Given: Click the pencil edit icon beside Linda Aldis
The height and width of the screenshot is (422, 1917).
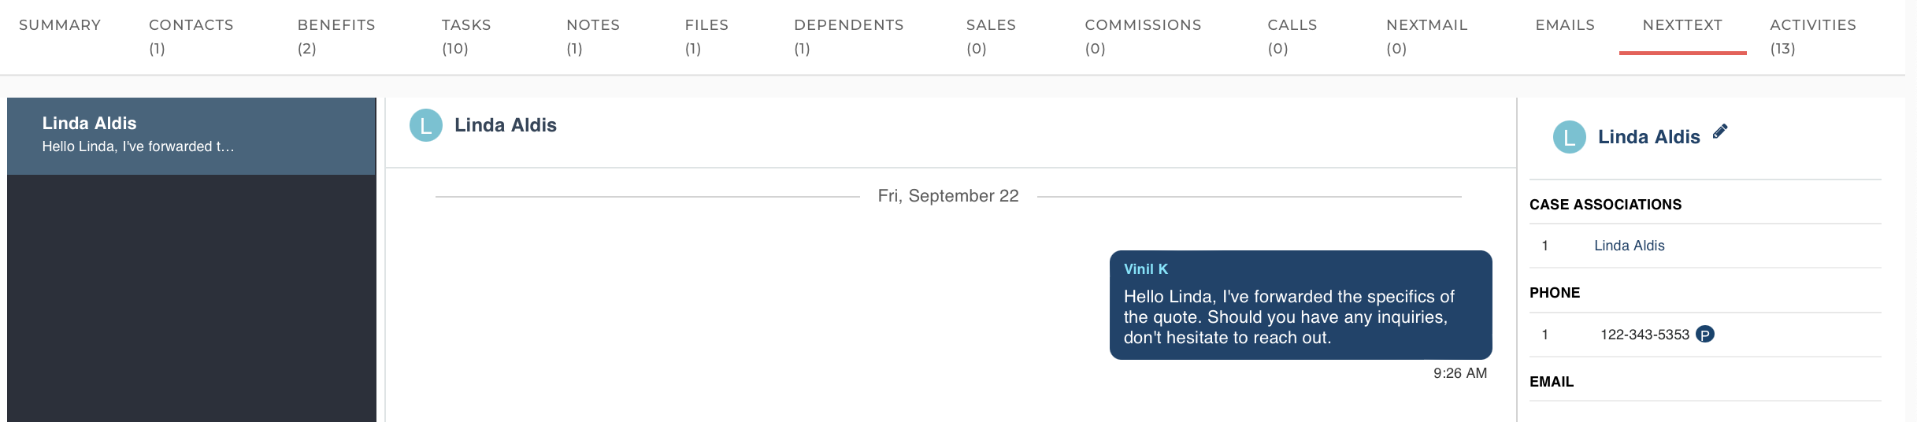Looking at the screenshot, I should (1720, 131).
